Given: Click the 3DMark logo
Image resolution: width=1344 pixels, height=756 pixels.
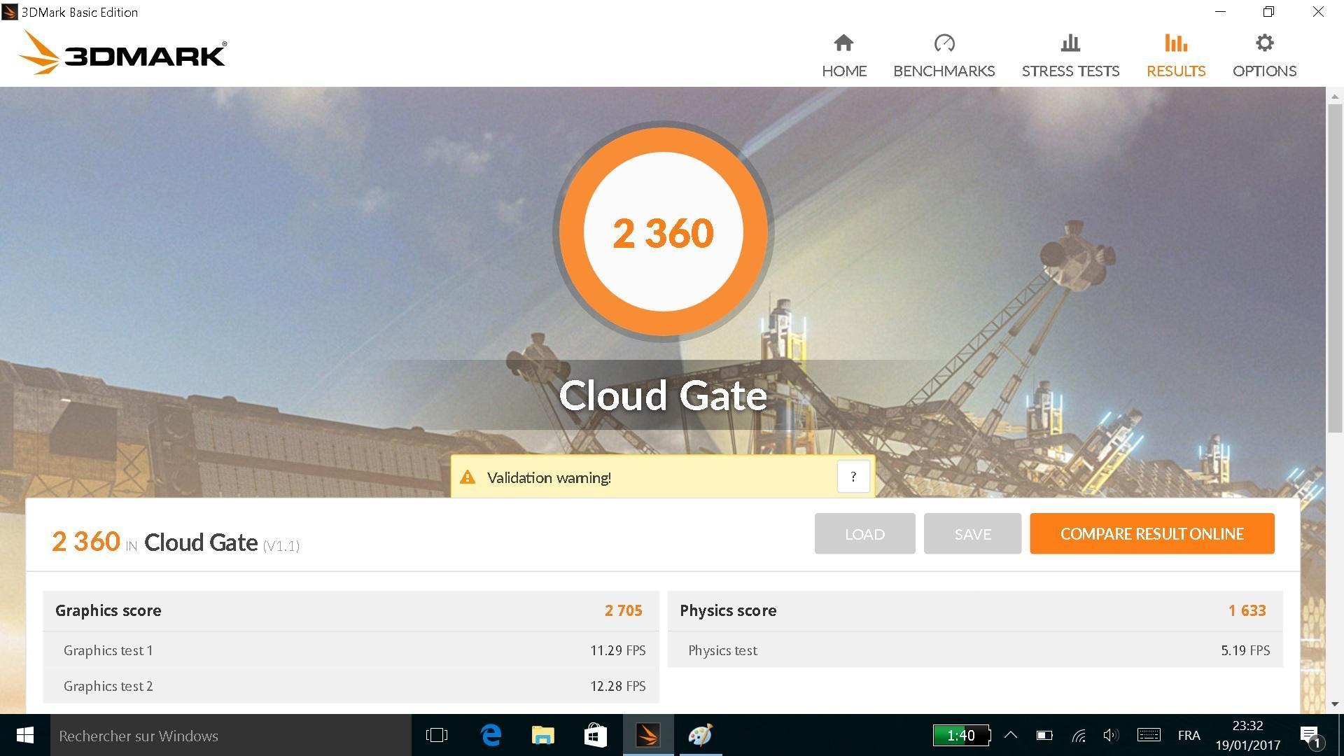Looking at the screenshot, I should click(x=122, y=53).
